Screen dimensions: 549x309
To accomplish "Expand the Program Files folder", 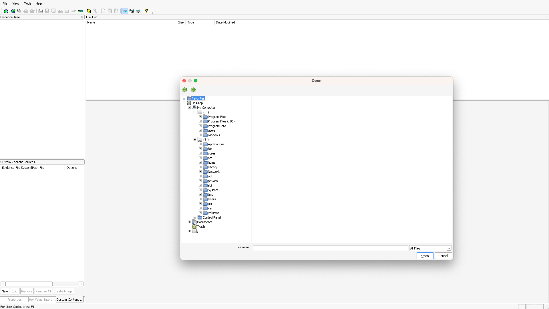I will [200, 117].
